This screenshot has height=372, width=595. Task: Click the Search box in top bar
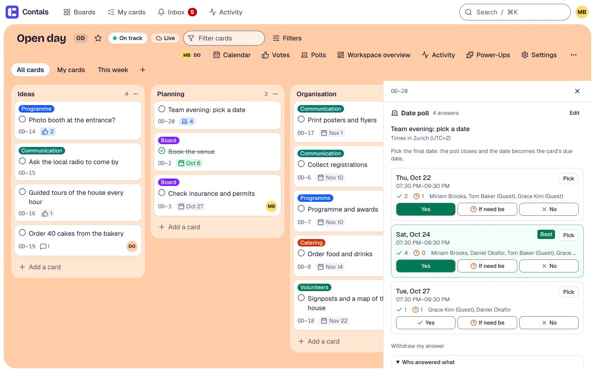coord(515,12)
